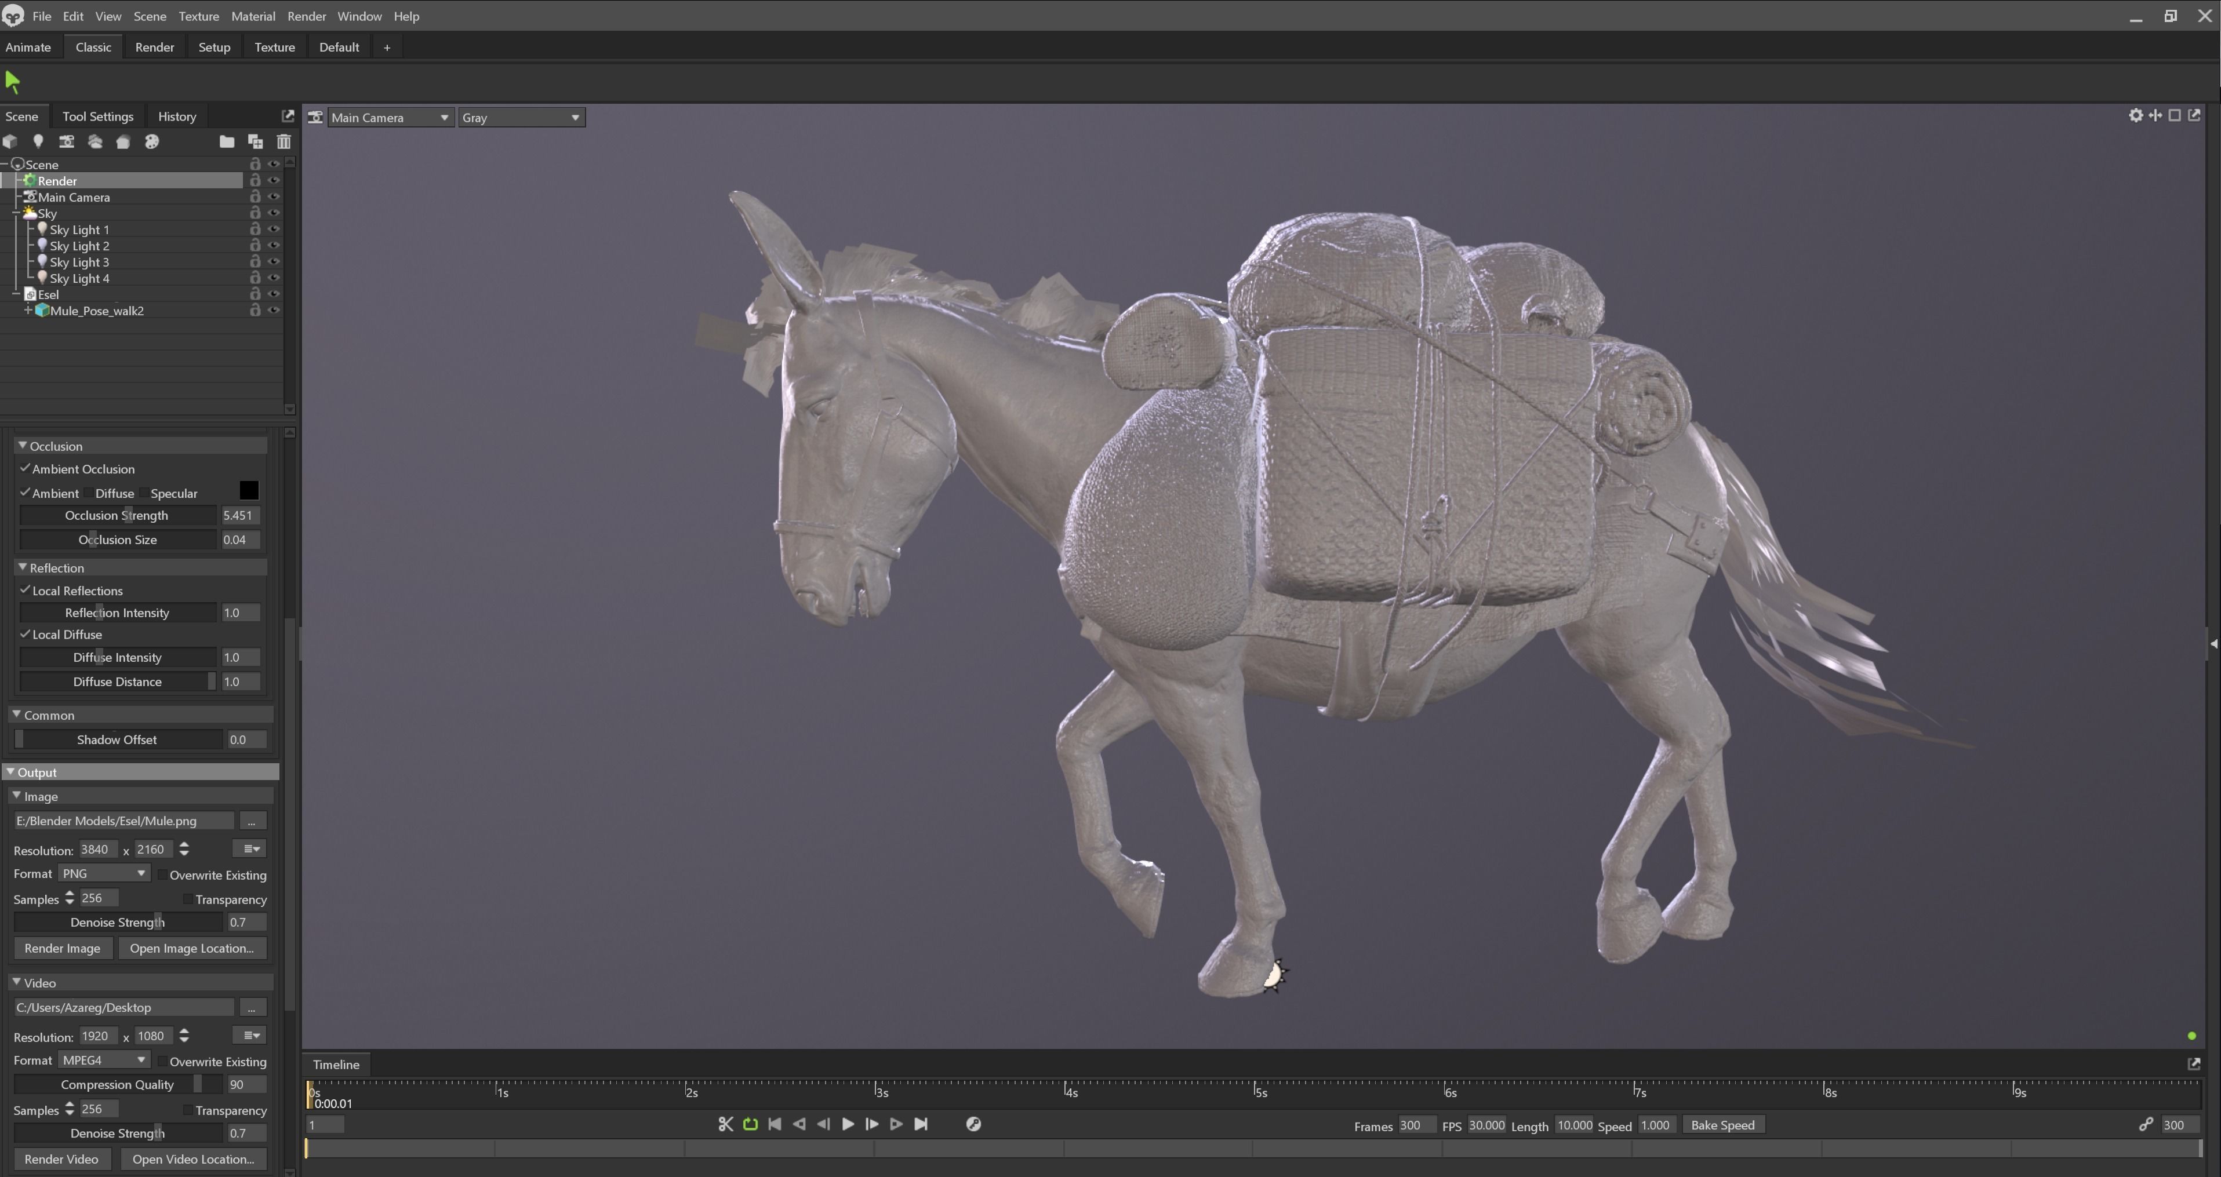Duplicate the selected scene object
This screenshot has height=1177, width=2221.
point(255,141)
